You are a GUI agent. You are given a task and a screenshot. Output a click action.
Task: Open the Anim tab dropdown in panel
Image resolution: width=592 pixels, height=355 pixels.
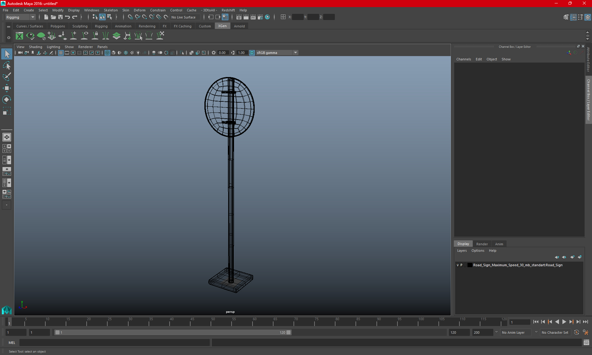499,243
